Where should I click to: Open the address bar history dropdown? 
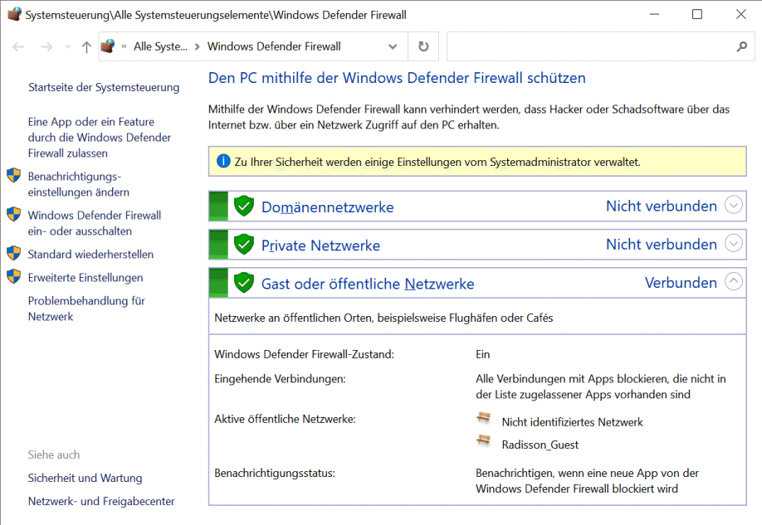point(393,46)
